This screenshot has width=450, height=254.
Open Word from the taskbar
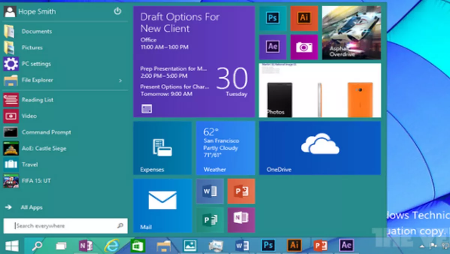coord(242,246)
